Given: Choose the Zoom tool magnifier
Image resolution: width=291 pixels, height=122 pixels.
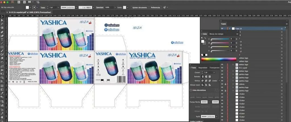Looking at the screenshot, I should 2,120.
